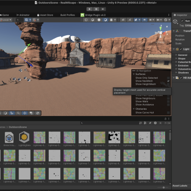Expand the Shape foldout in Inspector
191x191 pixels.
tap(176, 59)
